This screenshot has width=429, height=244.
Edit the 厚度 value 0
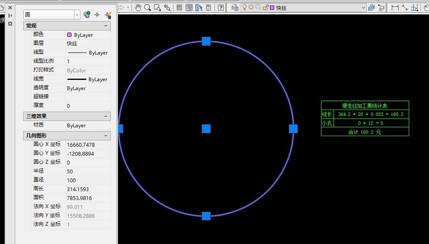[88, 106]
